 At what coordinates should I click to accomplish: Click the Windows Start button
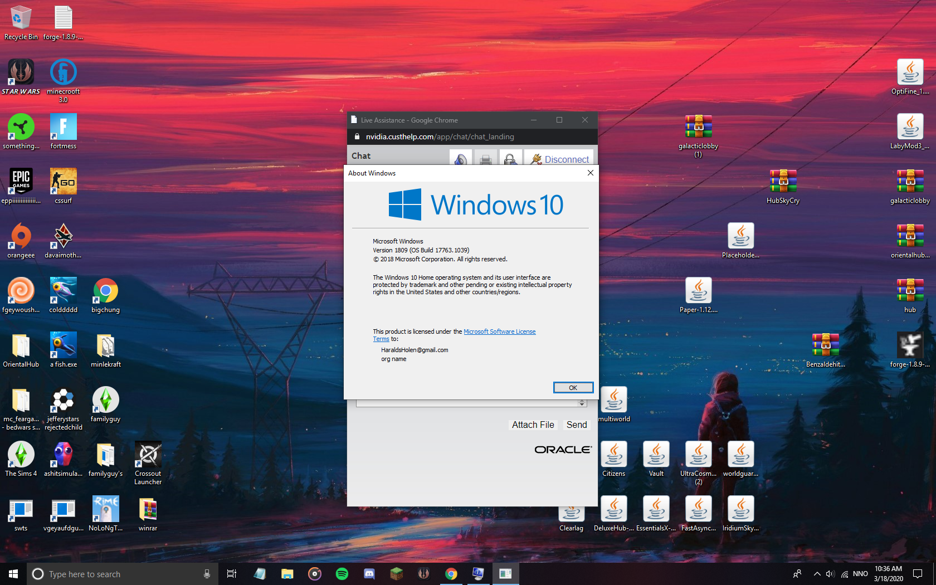pos(13,574)
